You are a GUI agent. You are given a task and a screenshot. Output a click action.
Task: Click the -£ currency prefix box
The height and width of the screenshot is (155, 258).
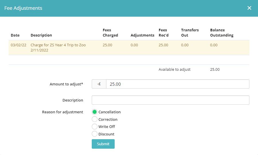click(99, 84)
